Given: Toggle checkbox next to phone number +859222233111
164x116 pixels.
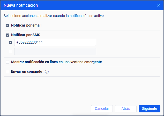Looking at the screenshot, I should pyautogui.click(x=11, y=42).
